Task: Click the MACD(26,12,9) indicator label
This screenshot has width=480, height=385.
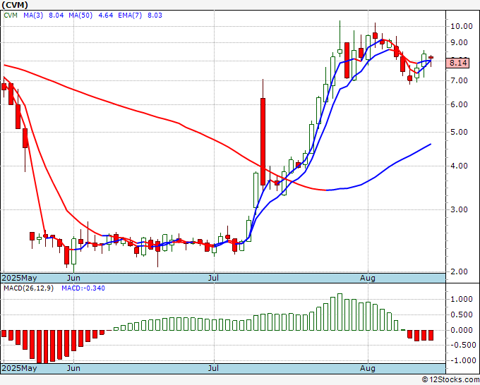Action: 28,288
